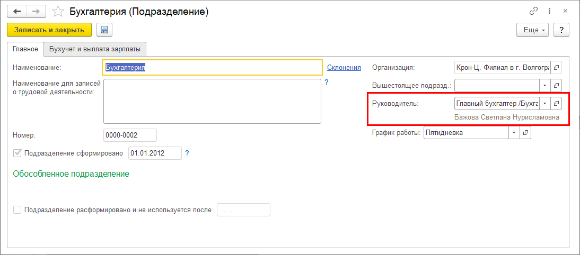Image resolution: width=580 pixels, height=255 pixels.
Task: Open the Вышестоящее подразделение open-form icon
Action: pos(556,85)
